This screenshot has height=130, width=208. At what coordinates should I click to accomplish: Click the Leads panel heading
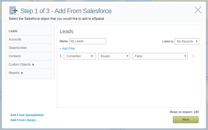[x=67, y=32]
